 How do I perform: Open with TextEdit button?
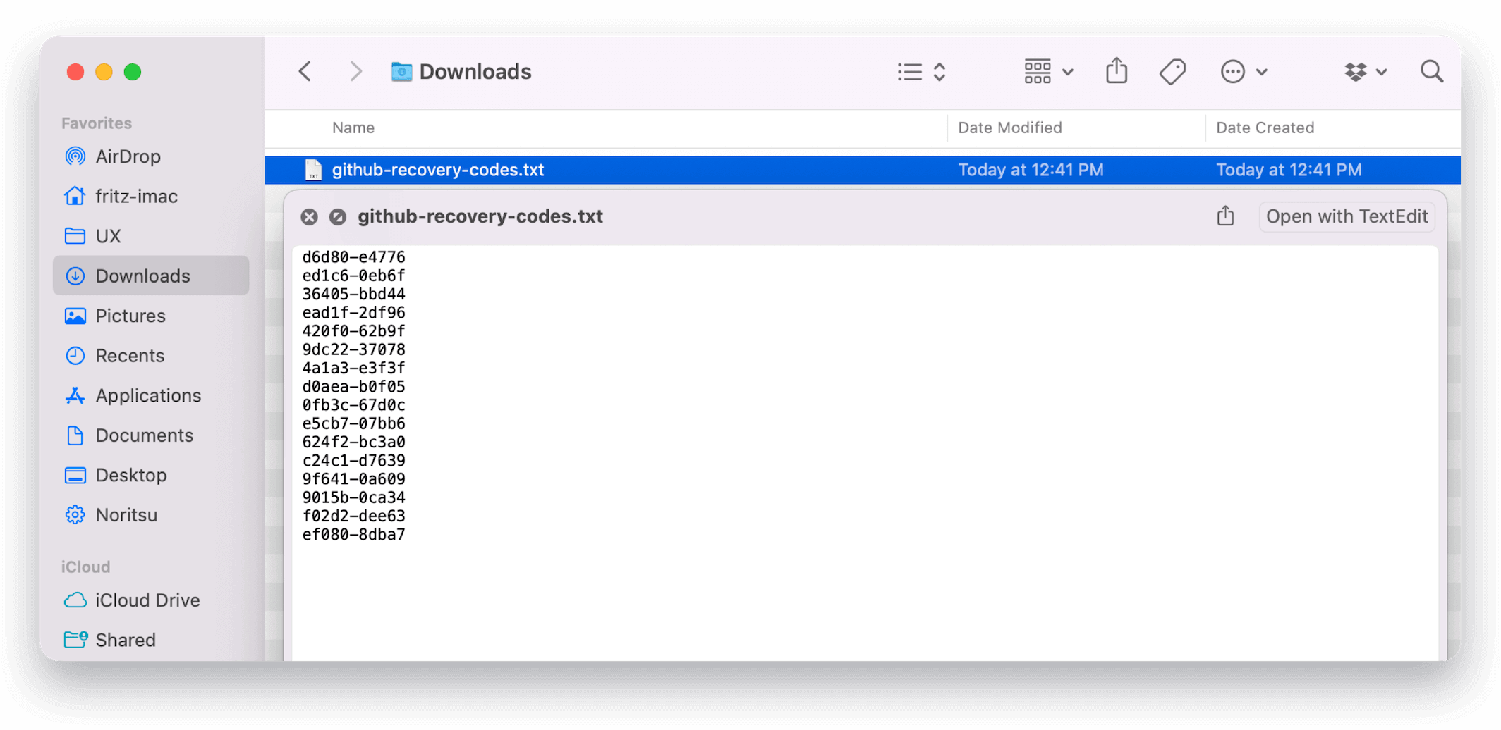[1346, 216]
